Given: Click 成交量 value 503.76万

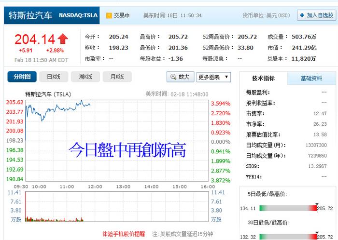Looking at the screenshot, I should 304,37.
